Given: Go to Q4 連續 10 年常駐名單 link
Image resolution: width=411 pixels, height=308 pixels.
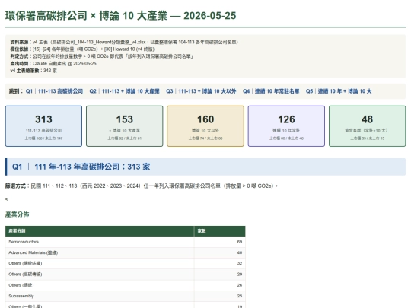Looking at the screenshot, I should [271, 91].
